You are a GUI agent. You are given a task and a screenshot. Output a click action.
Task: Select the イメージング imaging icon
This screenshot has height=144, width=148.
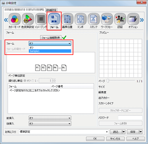41,21
